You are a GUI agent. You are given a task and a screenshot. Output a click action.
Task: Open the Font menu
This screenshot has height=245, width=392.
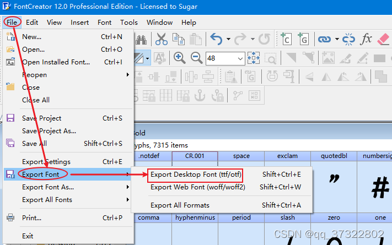tap(105, 23)
